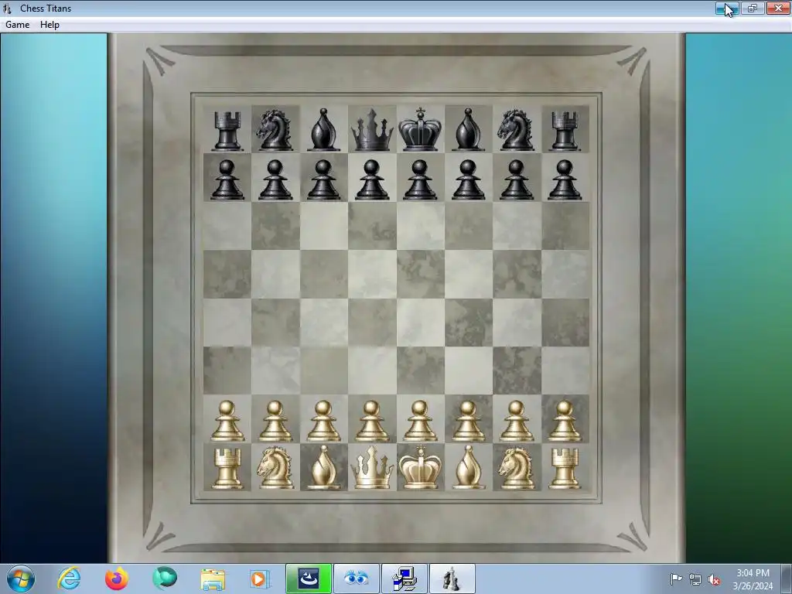792x594 pixels.
Task: Select the white pawn on b2
Action: pyautogui.click(x=275, y=422)
